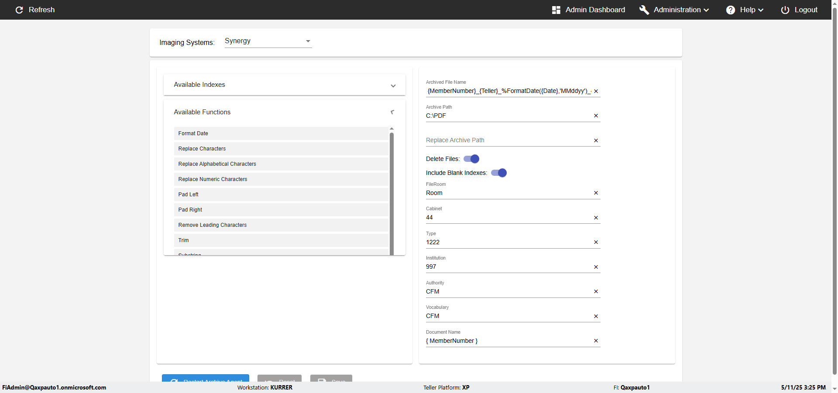Click the Administration wrench icon

click(x=644, y=10)
